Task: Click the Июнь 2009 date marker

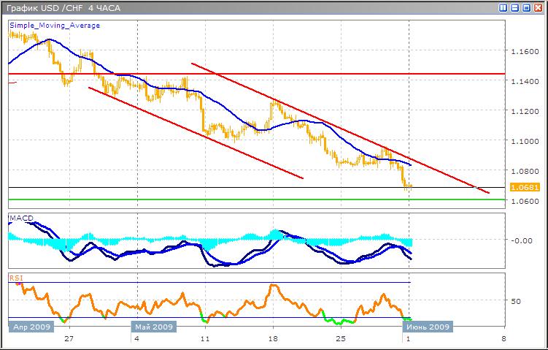Action: [x=430, y=327]
